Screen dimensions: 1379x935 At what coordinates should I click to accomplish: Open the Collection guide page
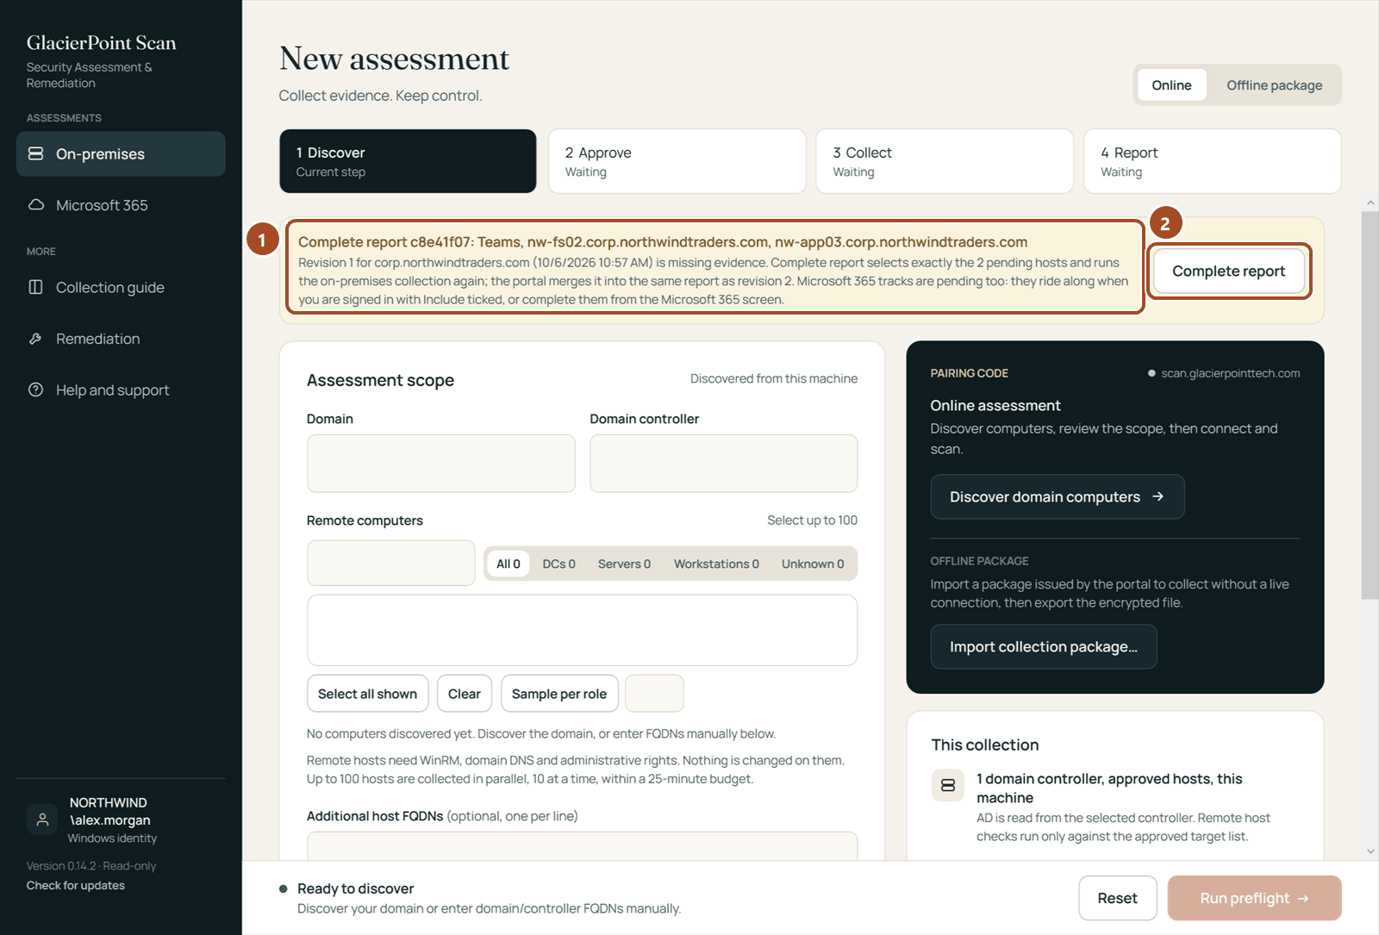tap(121, 287)
